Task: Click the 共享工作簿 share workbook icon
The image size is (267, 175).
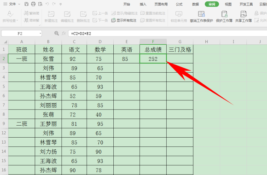Action: (x=244, y=14)
